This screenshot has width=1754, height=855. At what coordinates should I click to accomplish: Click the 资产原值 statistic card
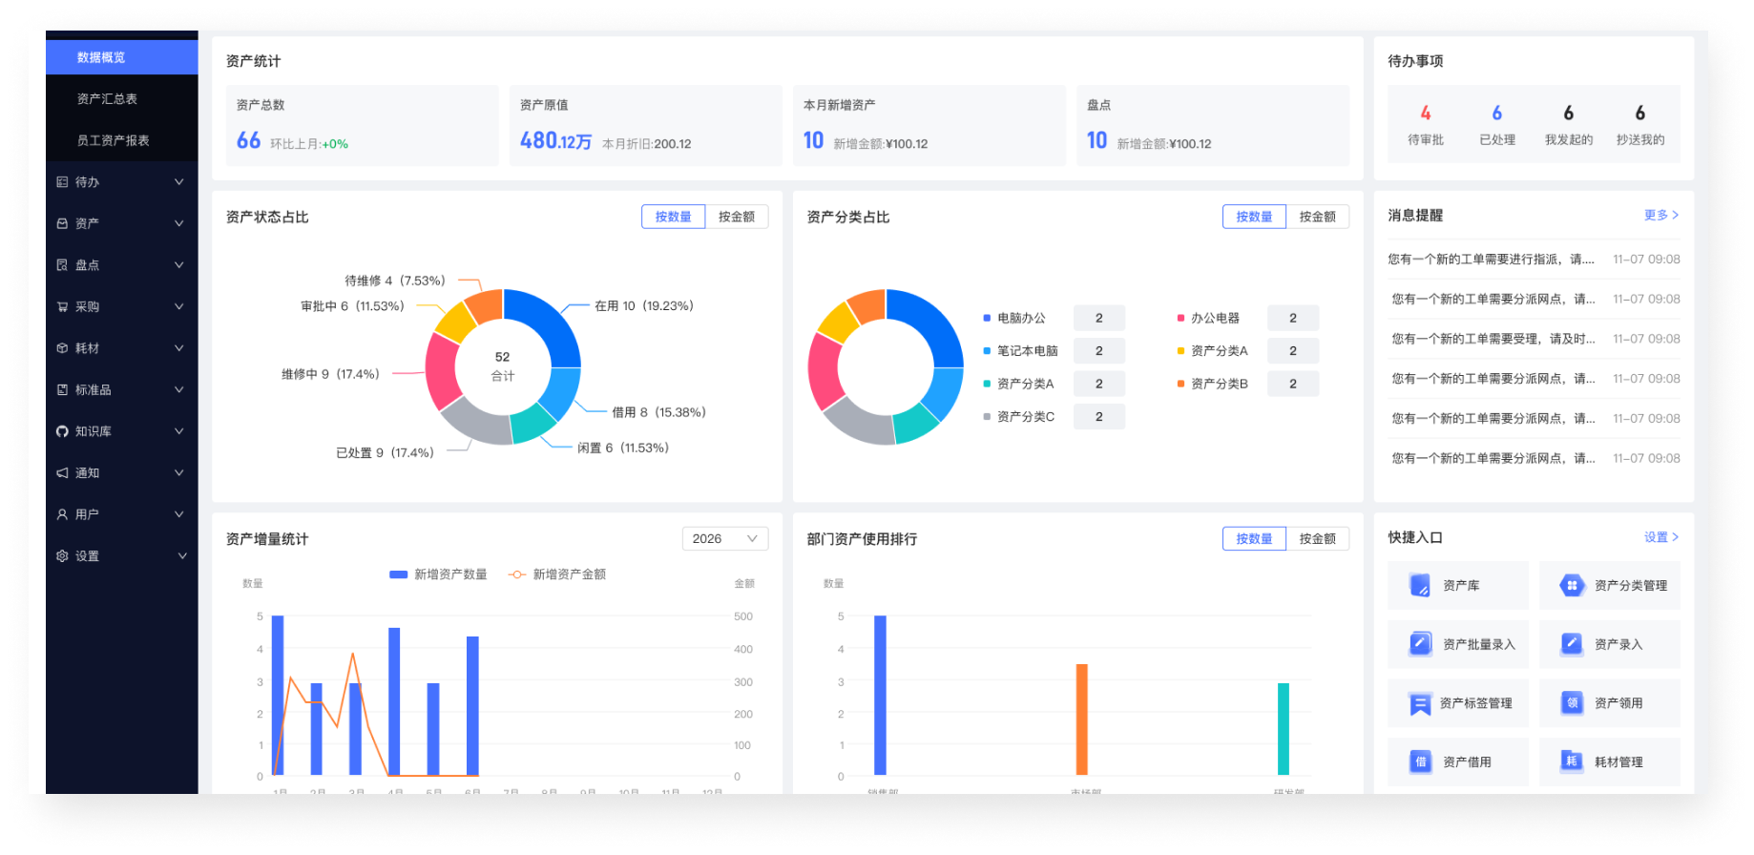(x=645, y=125)
